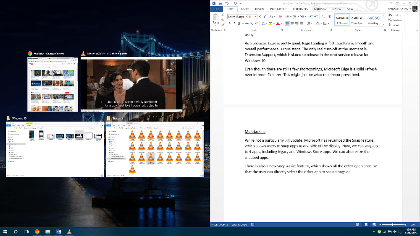This screenshot has width=420, height=236.
Task: Toggle Bold formatting
Action: [x=229, y=23]
